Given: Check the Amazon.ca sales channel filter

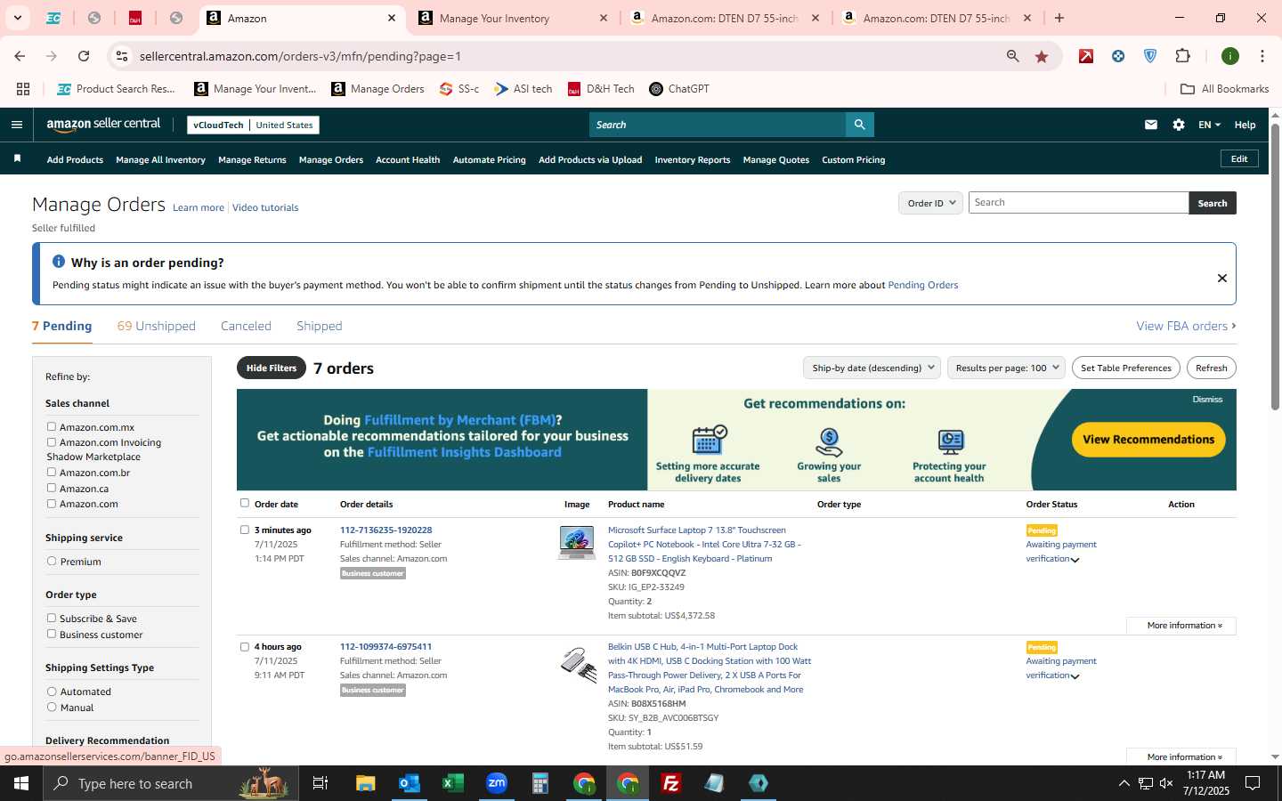Looking at the screenshot, I should click(52, 488).
